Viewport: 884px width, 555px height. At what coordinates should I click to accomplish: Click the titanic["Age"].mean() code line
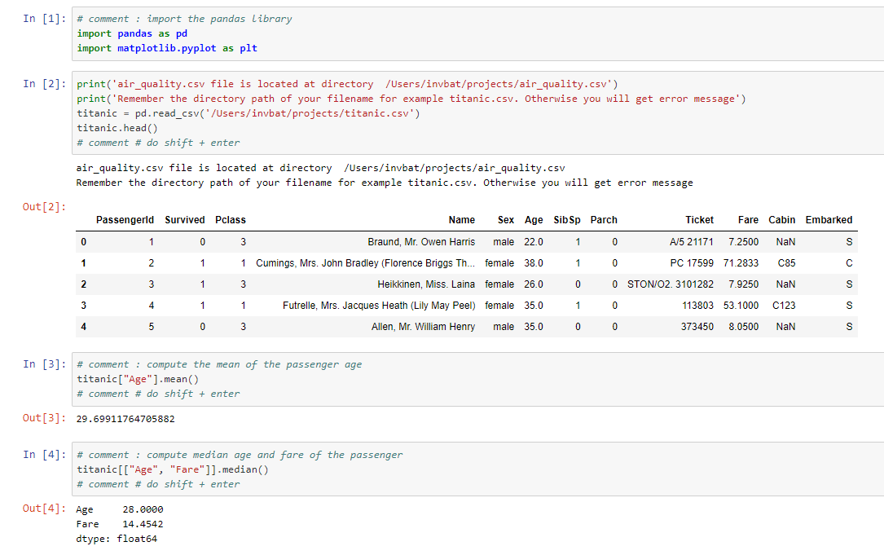[x=138, y=379]
